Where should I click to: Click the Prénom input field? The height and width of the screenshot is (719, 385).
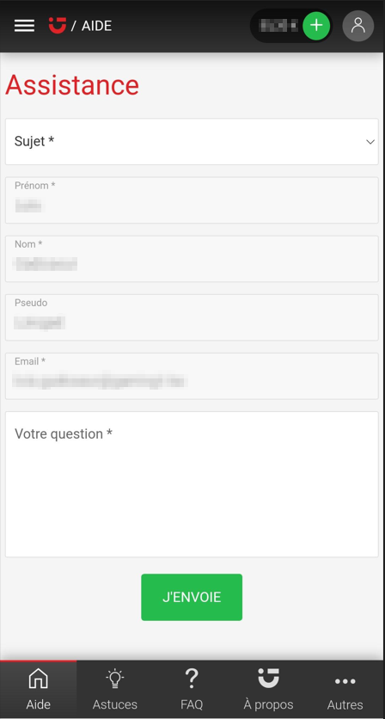click(192, 200)
